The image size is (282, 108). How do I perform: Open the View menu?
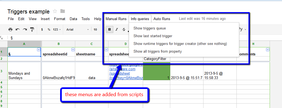point(33,19)
